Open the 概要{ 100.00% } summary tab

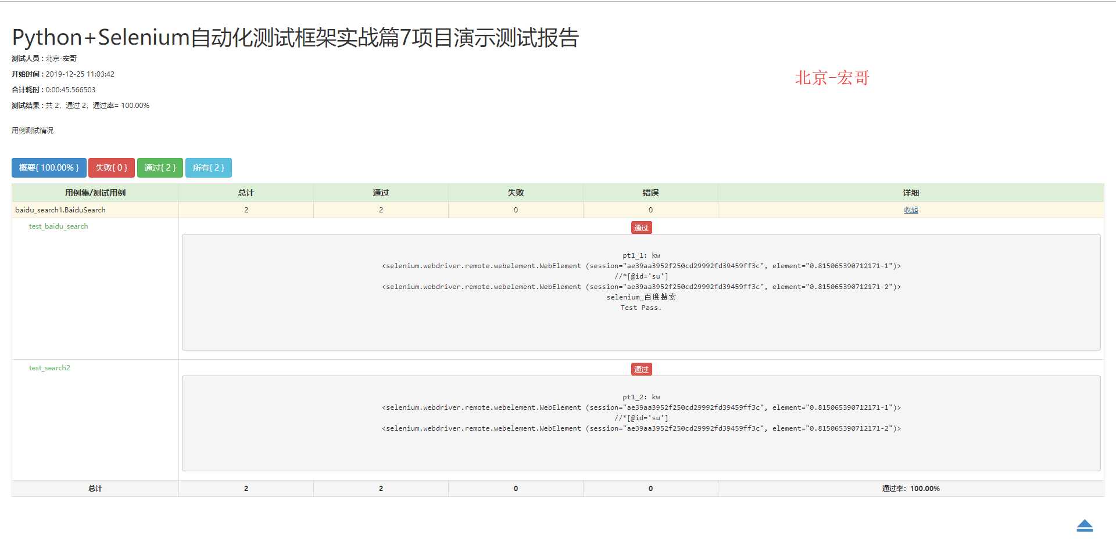pyautogui.click(x=49, y=168)
